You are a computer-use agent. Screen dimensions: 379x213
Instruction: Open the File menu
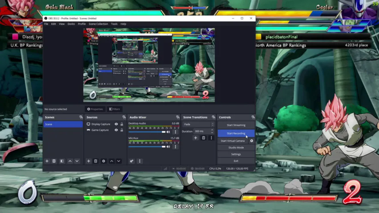46,24
